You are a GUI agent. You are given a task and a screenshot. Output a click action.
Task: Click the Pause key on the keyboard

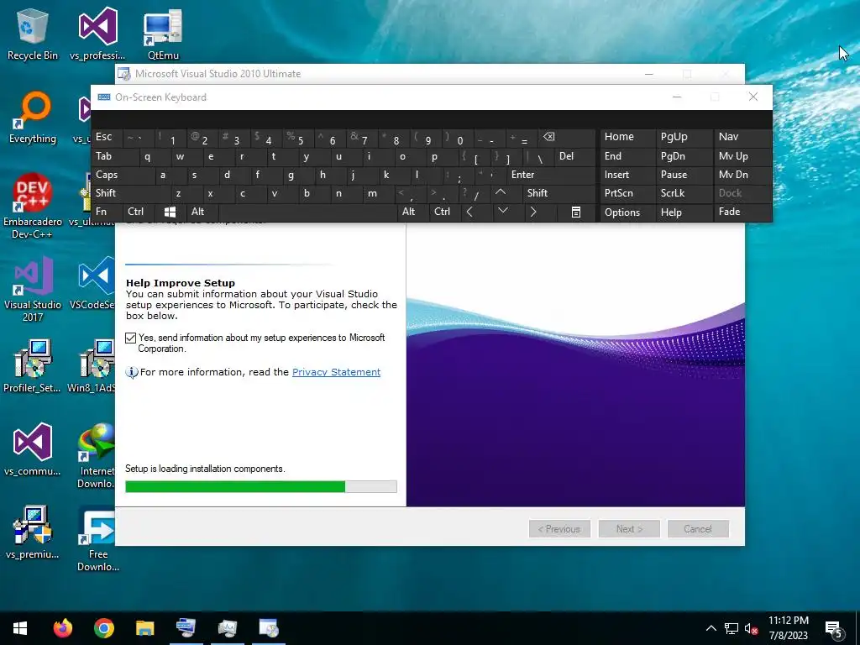684,175
